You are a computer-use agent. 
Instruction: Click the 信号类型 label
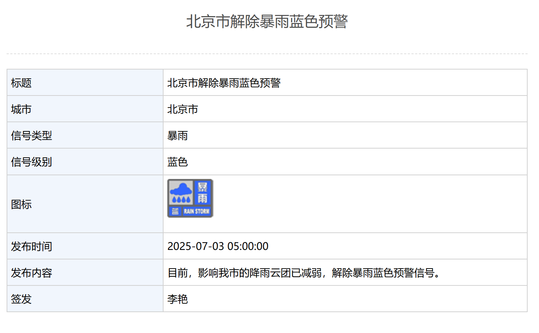tap(32, 136)
